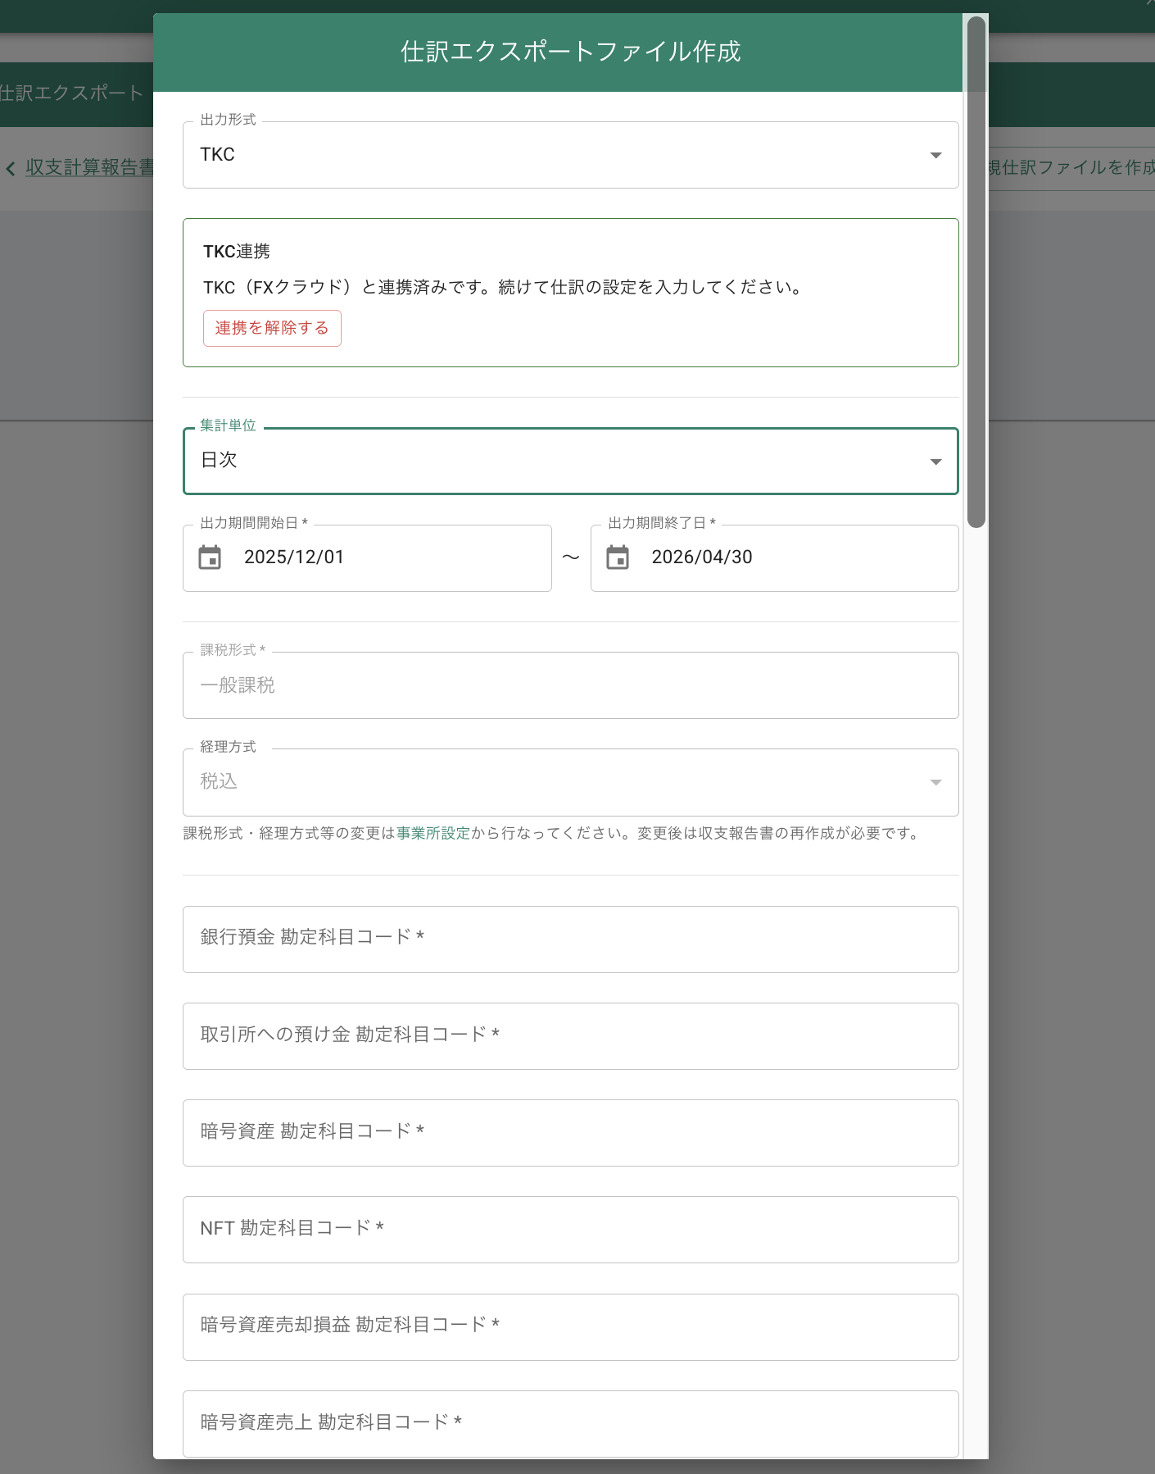Open the 事業所設定 link
The height and width of the screenshot is (1474, 1155).
433,833
